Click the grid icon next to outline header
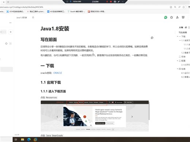The image size is (190, 142). point(189,27)
